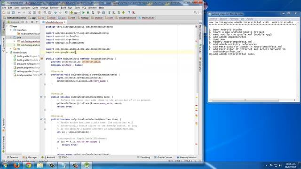Screen dimensions: 301x169
Task: Click the Make Project icon
Action: point(66,13)
